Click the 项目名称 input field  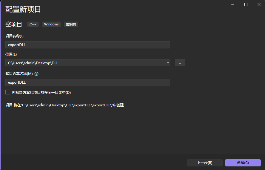coord(88,45)
